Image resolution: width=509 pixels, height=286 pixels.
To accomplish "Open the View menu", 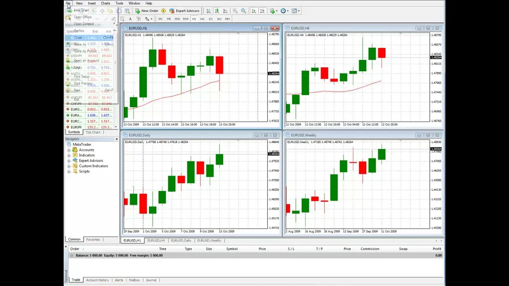I will 79,3.
